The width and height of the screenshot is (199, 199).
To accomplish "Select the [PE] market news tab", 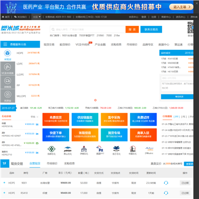I will click(x=184, y=117).
